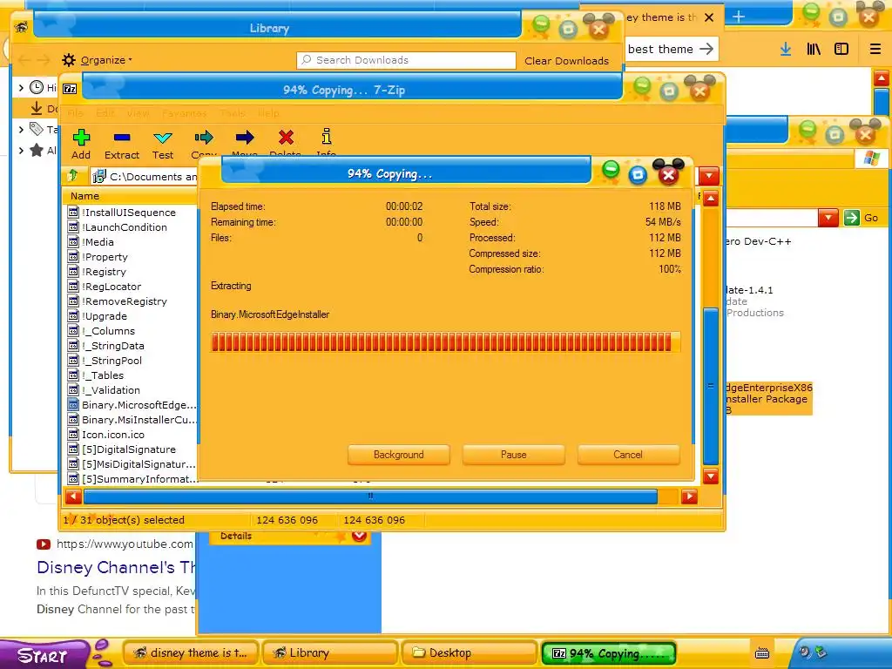
Task: Click the green Go arrow in Explorer
Action: [x=852, y=217]
